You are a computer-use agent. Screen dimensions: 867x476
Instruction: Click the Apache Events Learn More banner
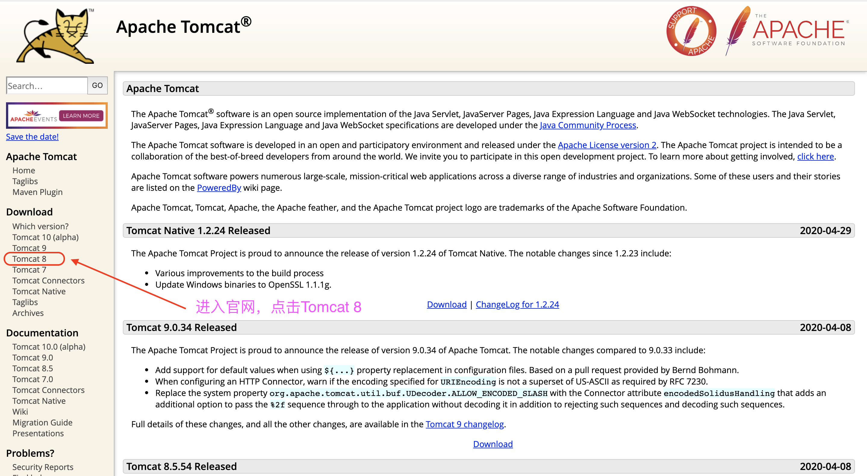[56, 116]
